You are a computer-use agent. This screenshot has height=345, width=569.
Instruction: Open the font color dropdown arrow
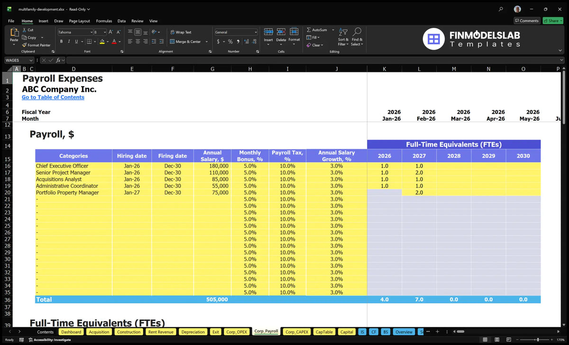tap(119, 42)
